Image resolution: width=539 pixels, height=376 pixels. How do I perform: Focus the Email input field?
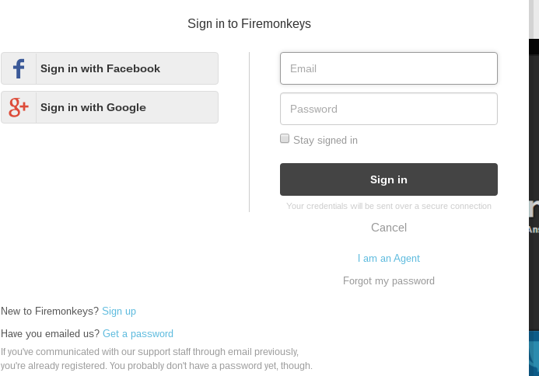(x=388, y=68)
